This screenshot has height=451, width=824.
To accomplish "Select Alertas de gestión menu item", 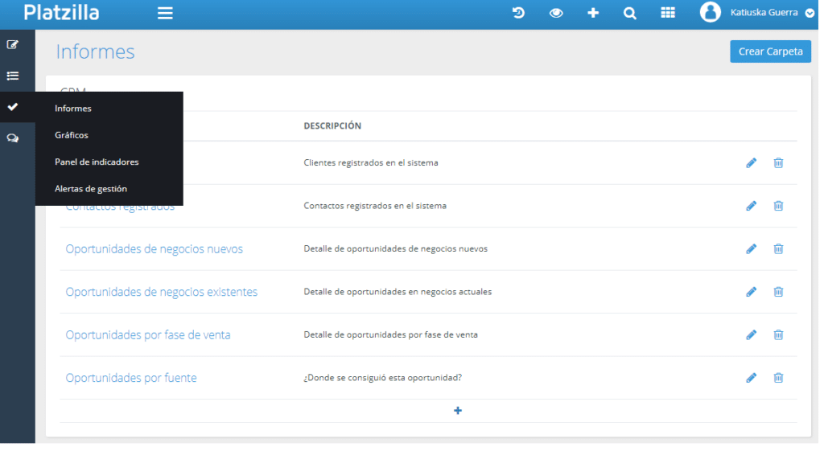I will click(91, 189).
